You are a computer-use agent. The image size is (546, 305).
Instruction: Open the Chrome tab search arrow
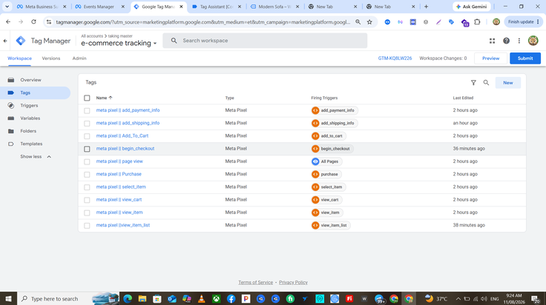[7, 7]
